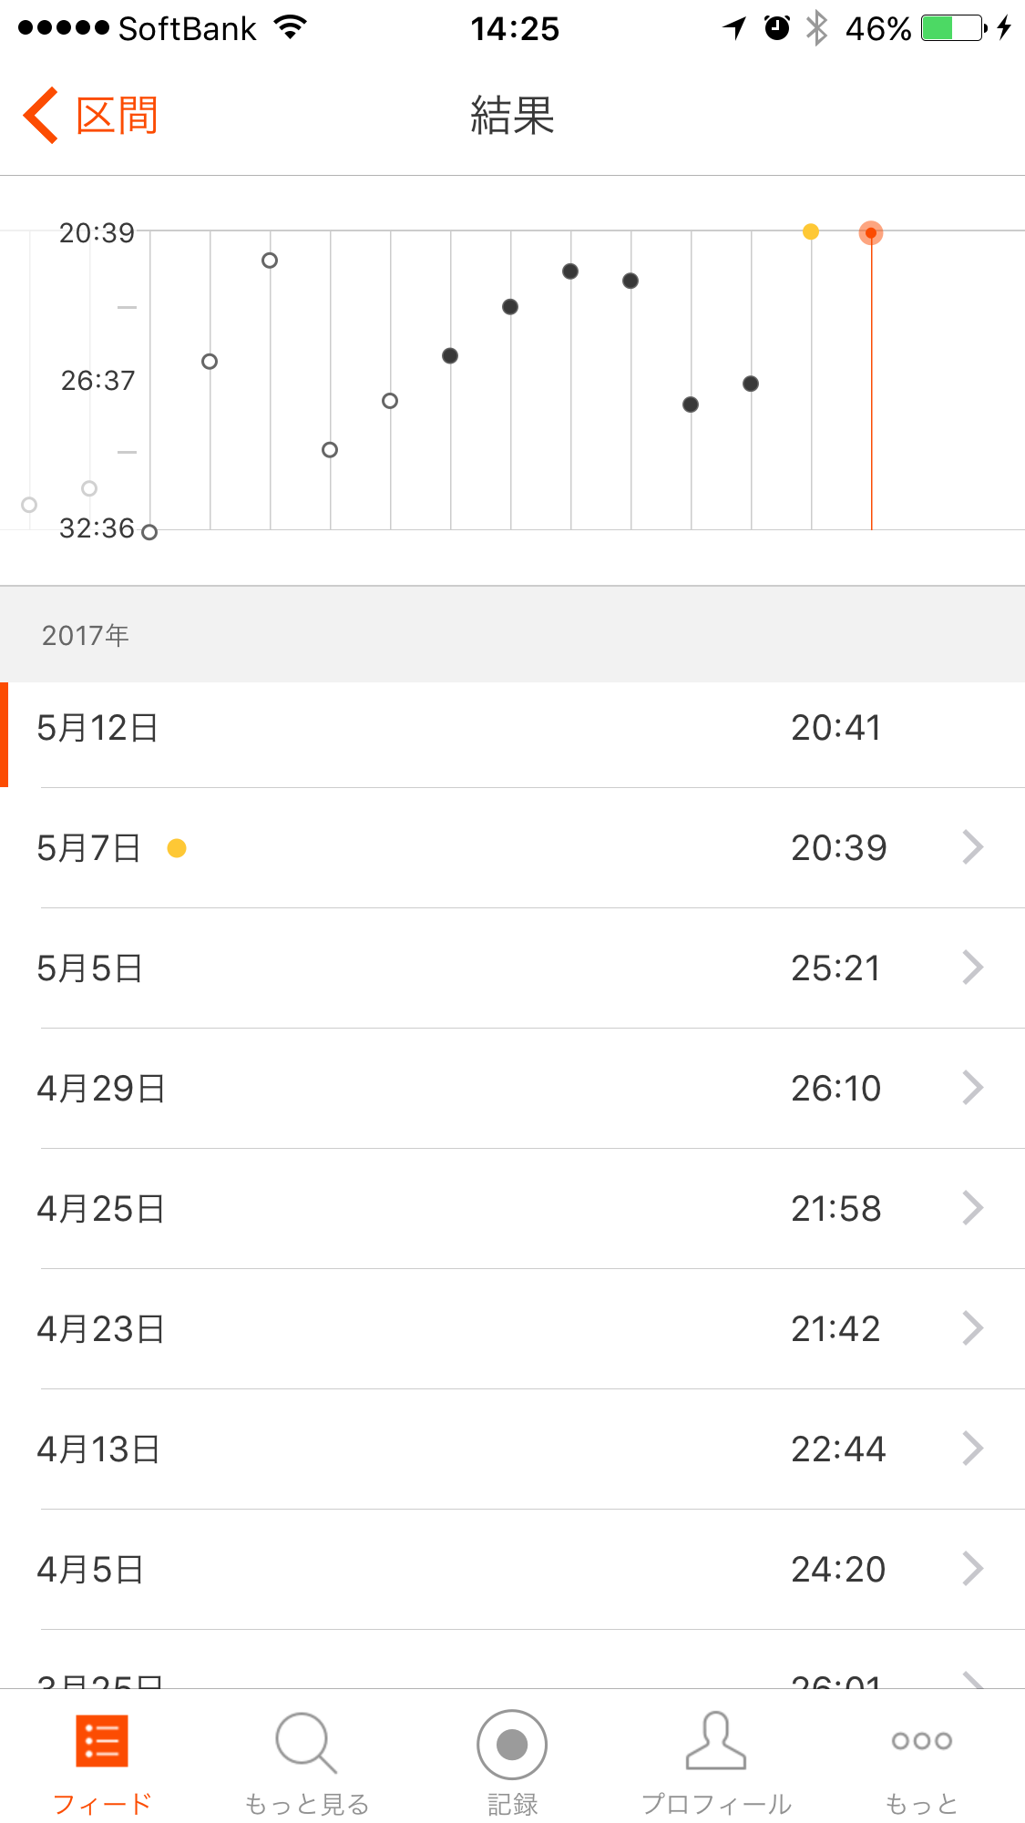1025x1823 pixels.
Task: Open the 4月13日 result chevron
Action: tap(973, 1449)
